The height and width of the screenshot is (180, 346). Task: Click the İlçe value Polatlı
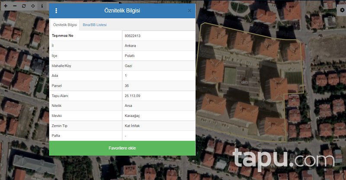pos(129,56)
